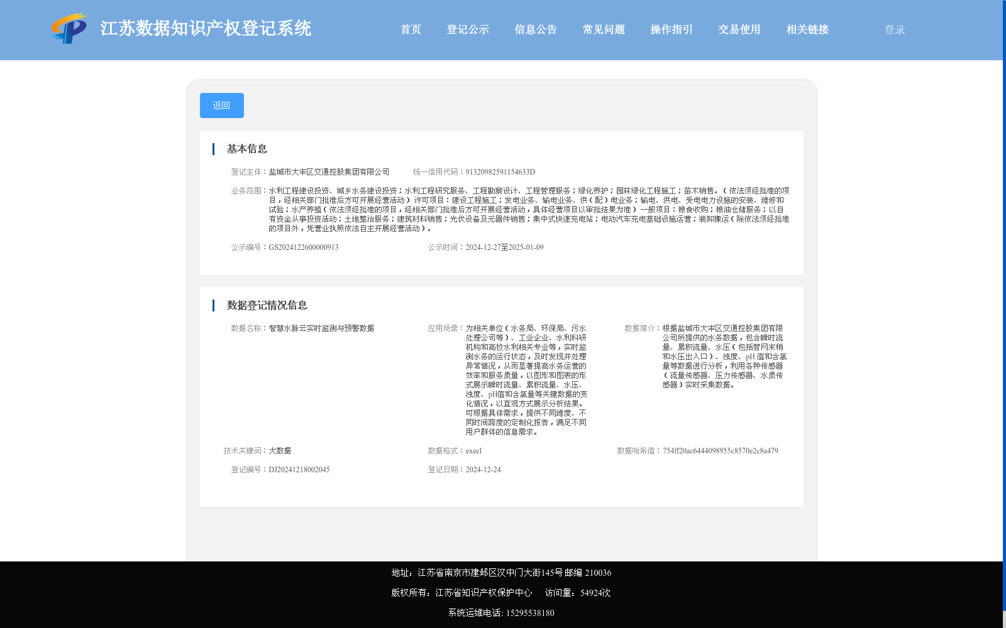This screenshot has width=1006, height=628.
Task: Open the 首页 menu item
Action: [411, 30]
